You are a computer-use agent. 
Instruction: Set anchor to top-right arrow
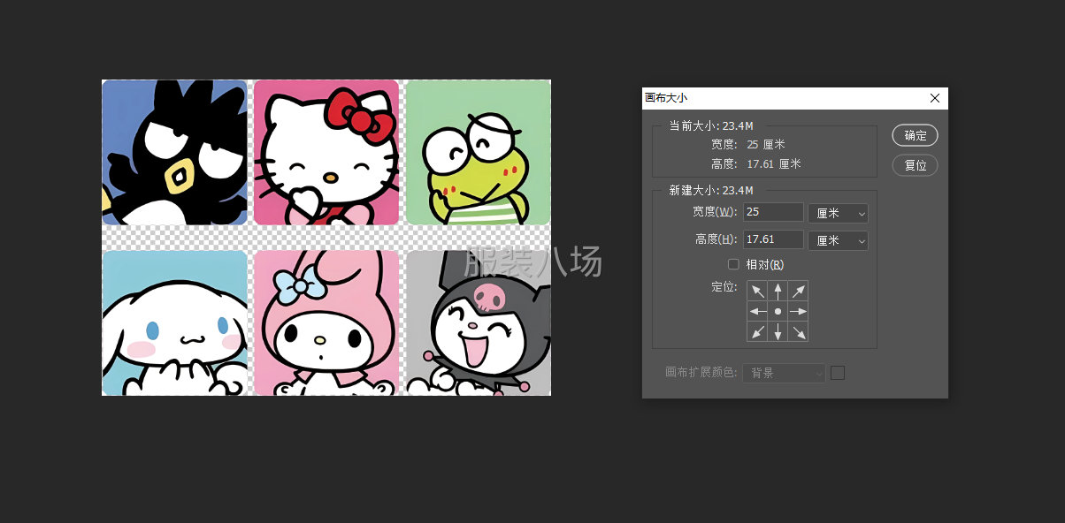(798, 291)
